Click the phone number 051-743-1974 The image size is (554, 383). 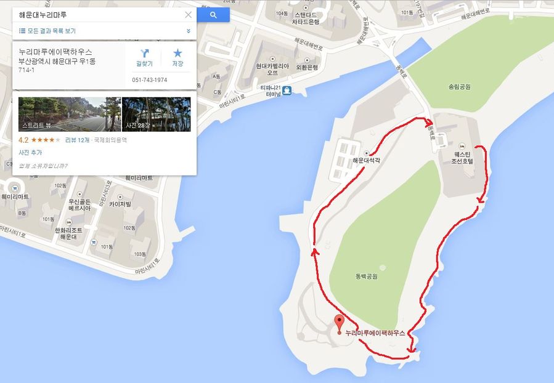coord(150,80)
